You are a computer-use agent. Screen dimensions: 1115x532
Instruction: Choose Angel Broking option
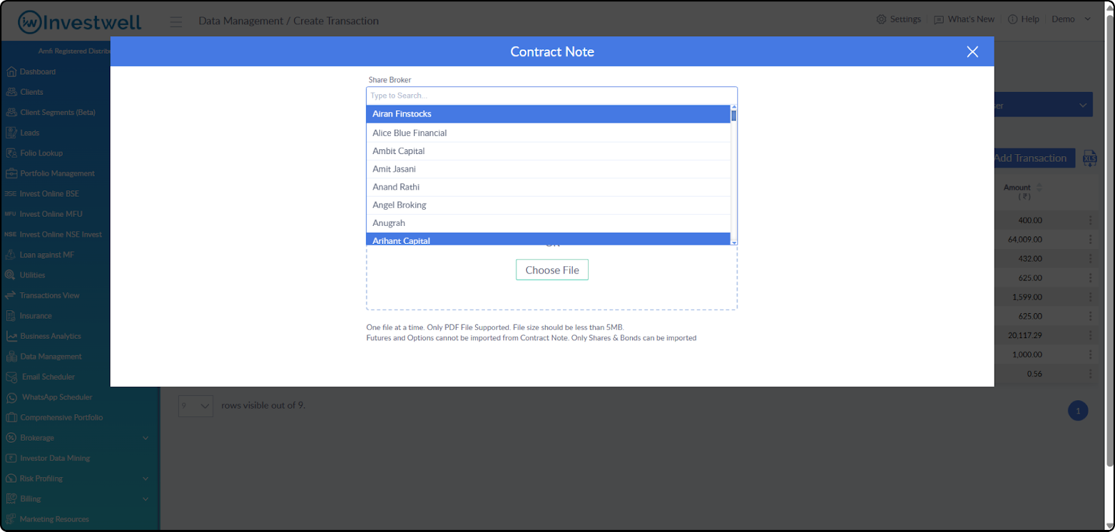(x=548, y=205)
